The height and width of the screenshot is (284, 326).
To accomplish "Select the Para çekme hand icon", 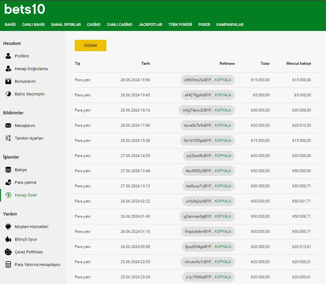I will [x=8, y=183].
